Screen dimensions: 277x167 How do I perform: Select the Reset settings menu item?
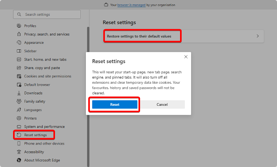(x=35, y=135)
